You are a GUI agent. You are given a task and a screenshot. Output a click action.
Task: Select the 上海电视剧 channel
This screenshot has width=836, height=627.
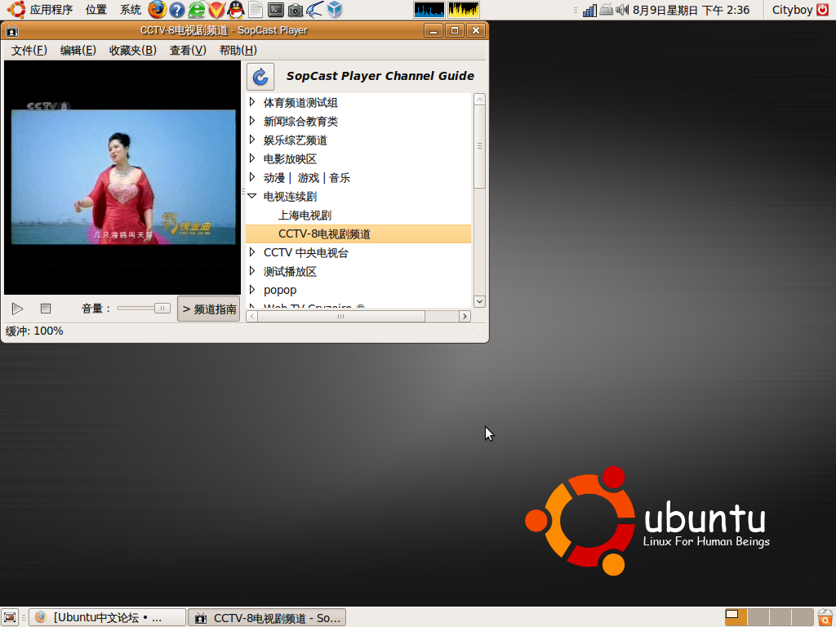point(305,215)
